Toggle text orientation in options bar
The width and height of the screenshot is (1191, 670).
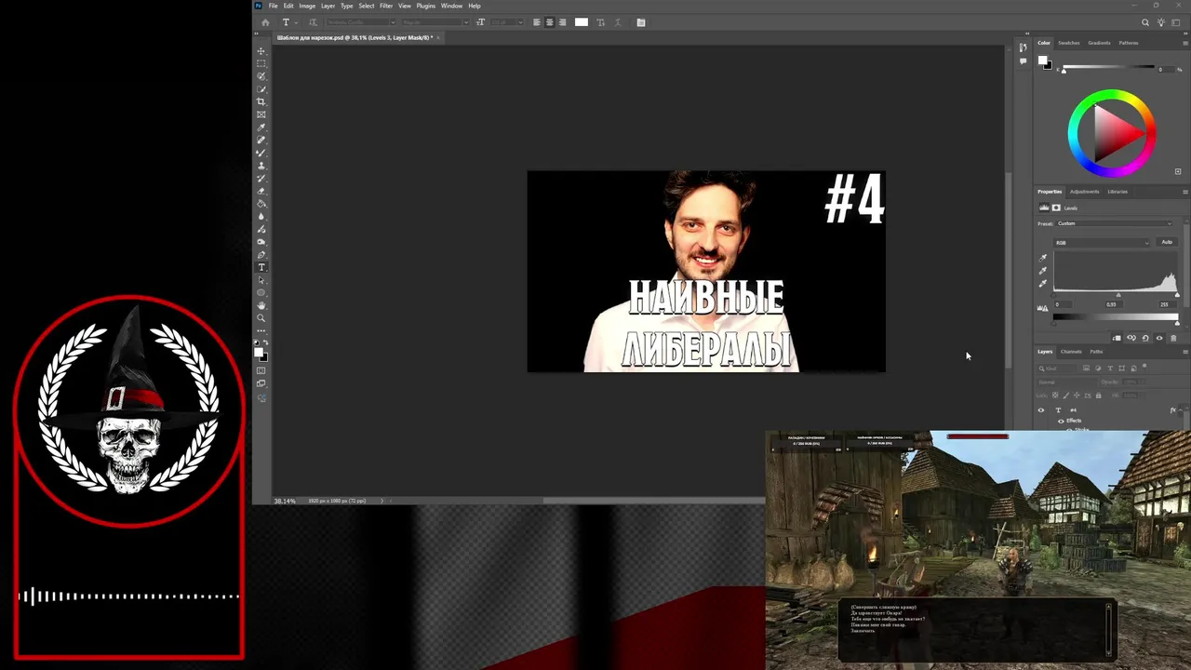314,22
